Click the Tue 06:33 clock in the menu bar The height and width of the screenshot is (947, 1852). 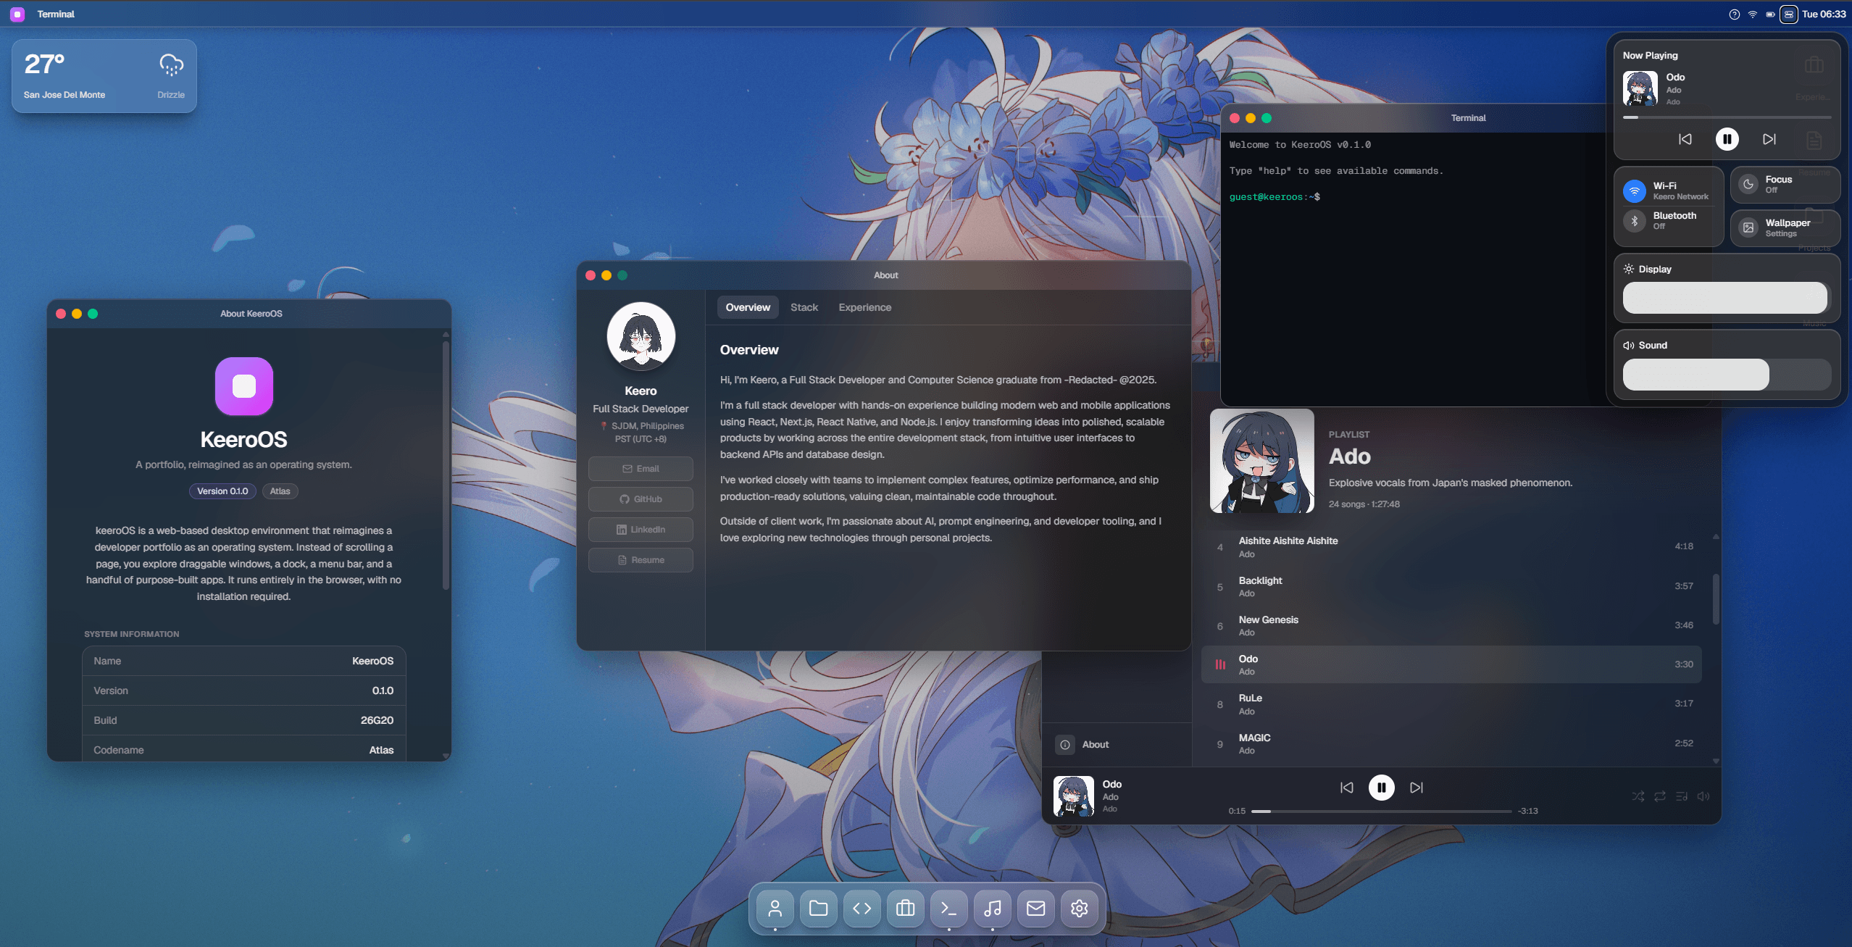tap(1824, 14)
